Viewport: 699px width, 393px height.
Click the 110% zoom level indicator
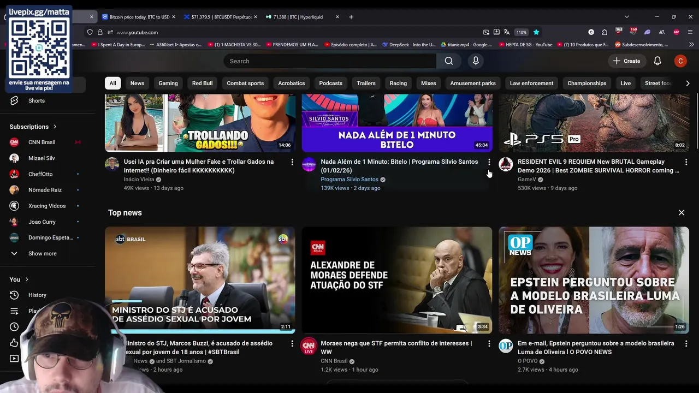coord(522,32)
